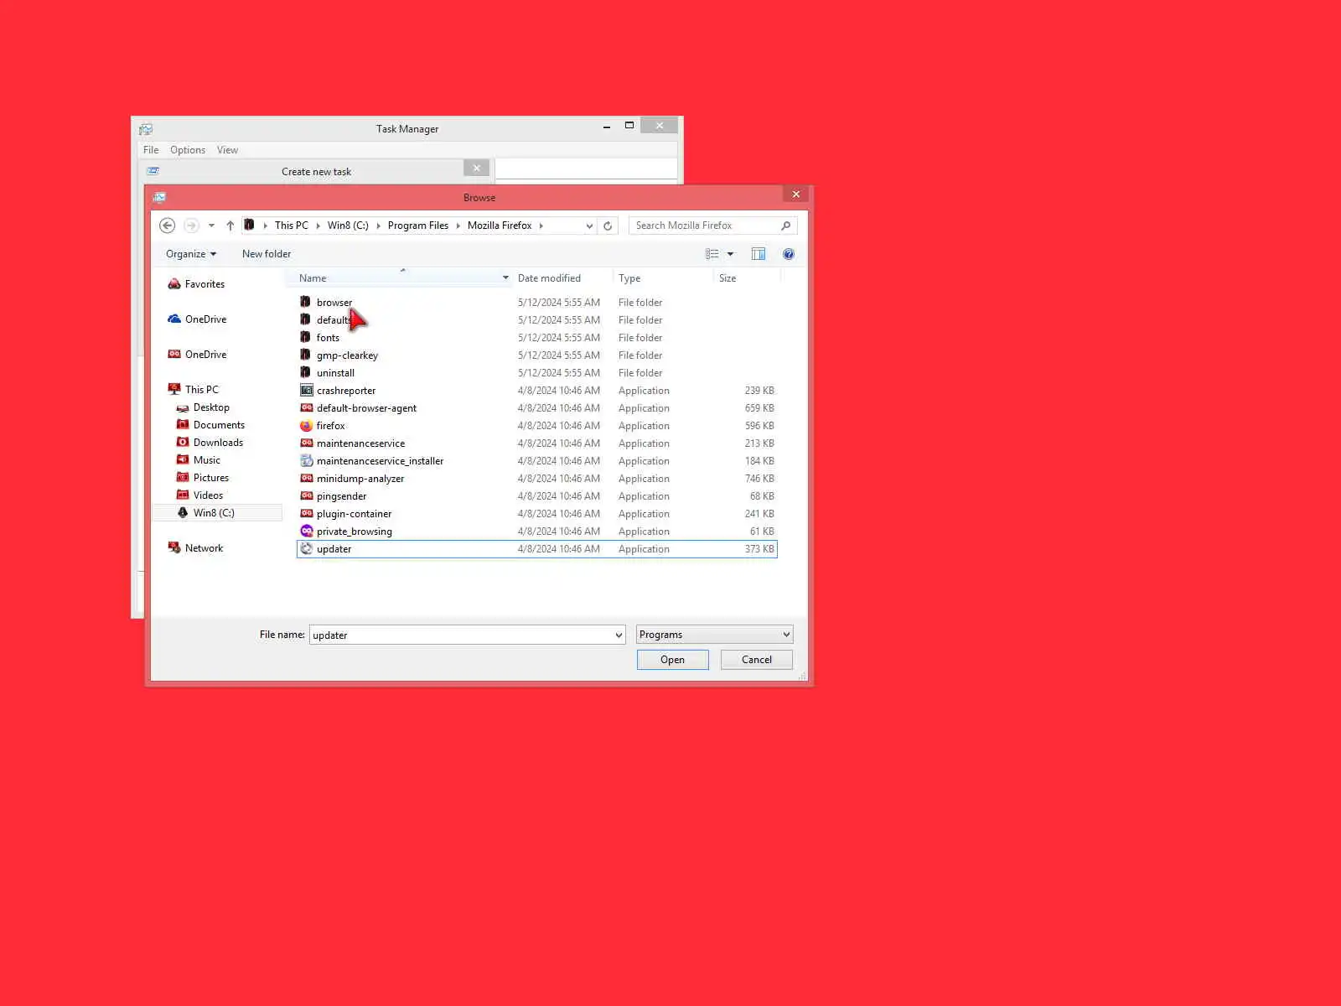Image resolution: width=1341 pixels, height=1006 pixels.
Task: Expand chevron after Mozilla Firefox breadcrumb
Action: tap(541, 226)
